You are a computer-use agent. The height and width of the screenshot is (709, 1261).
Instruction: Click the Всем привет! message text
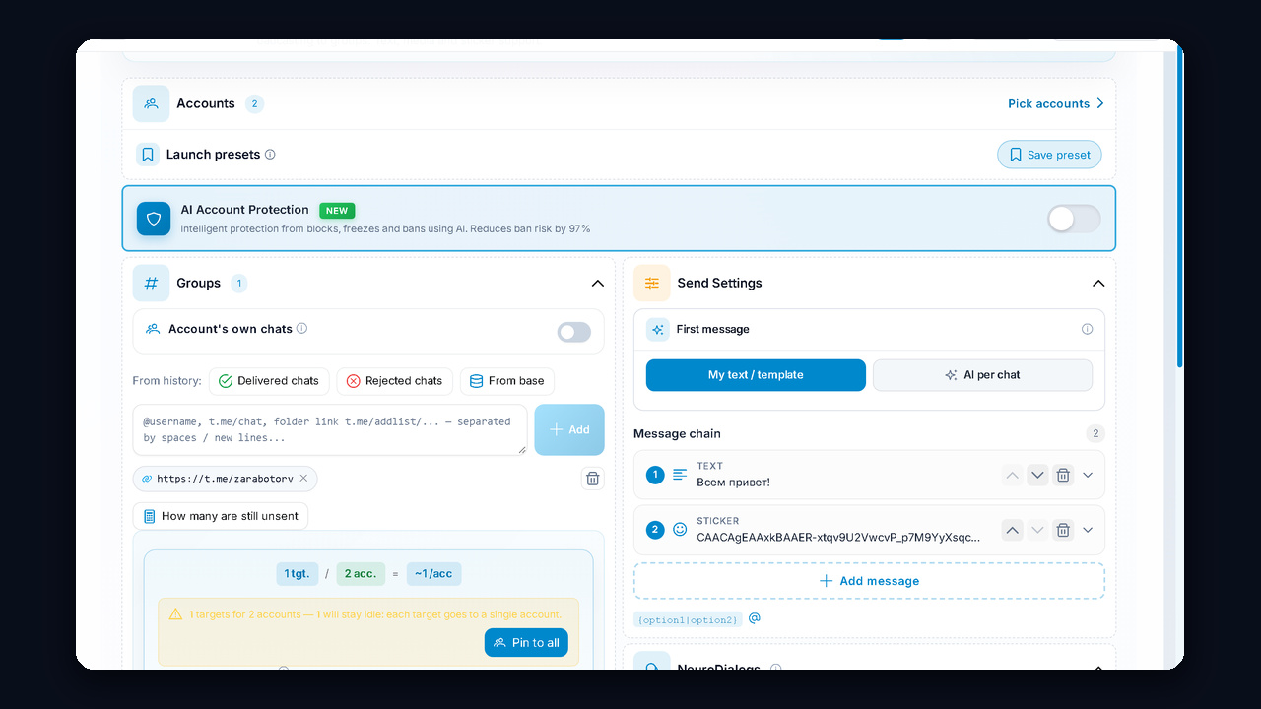pyautogui.click(x=733, y=483)
